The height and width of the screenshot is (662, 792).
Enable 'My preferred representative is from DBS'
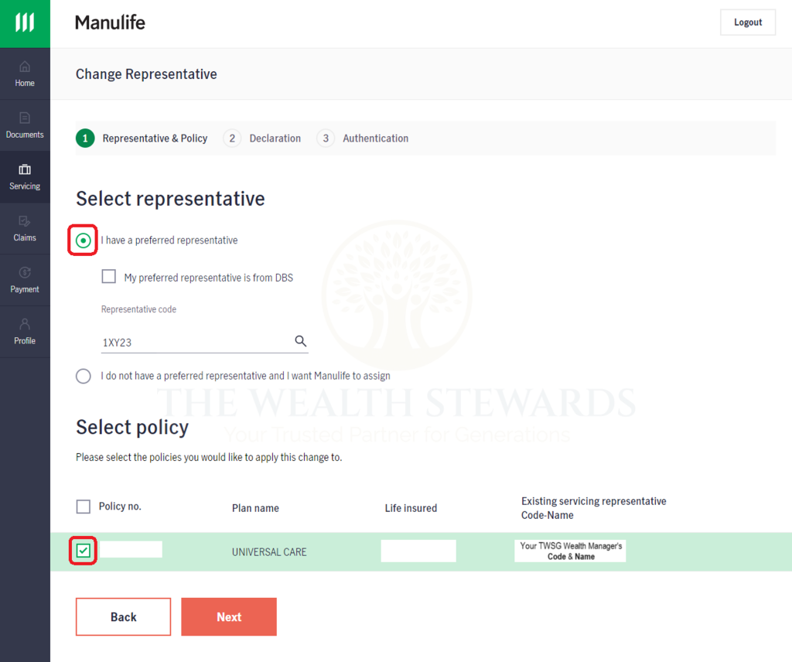tap(108, 276)
